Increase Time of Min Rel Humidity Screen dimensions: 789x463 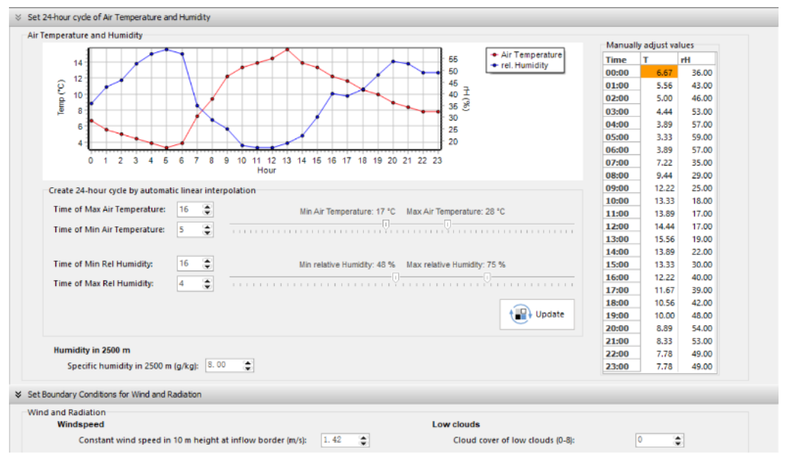207,261
